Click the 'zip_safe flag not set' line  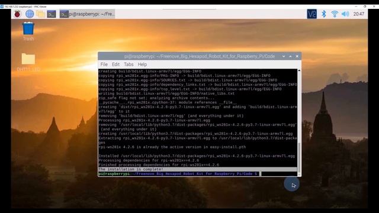(156, 98)
